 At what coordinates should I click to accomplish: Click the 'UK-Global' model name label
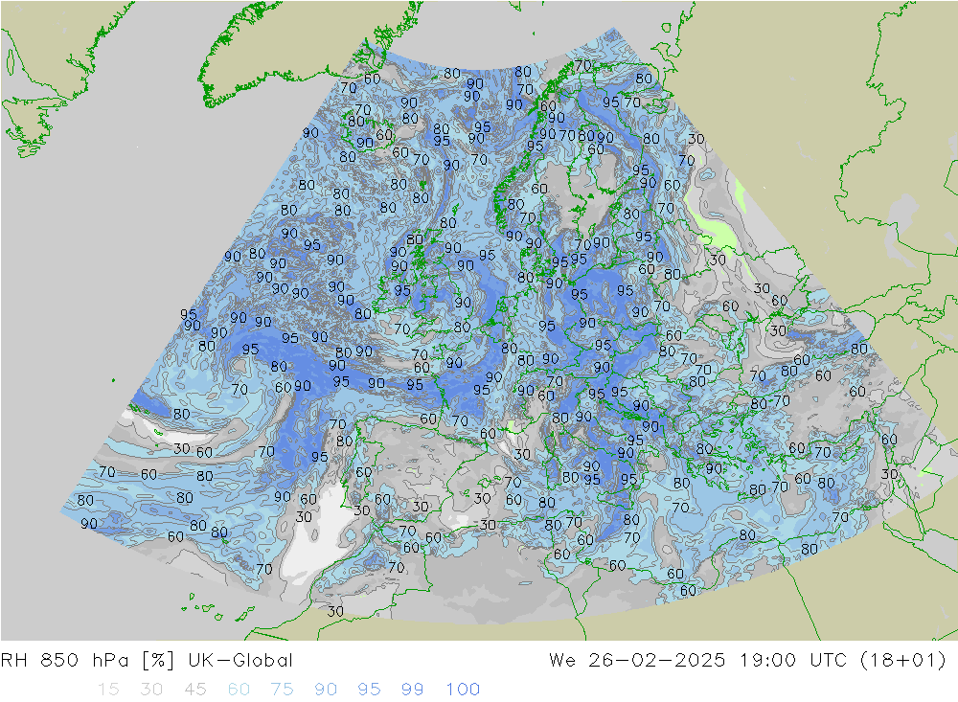pos(240,661)
